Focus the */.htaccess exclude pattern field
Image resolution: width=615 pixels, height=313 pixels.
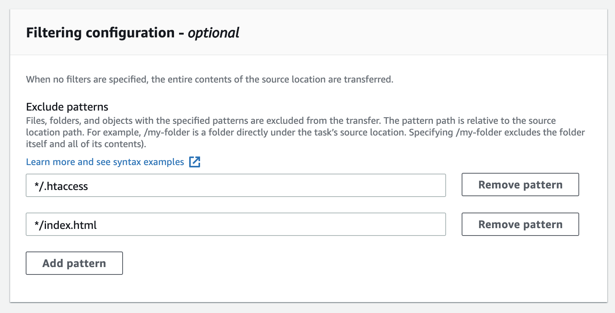(x=236, y=185)
